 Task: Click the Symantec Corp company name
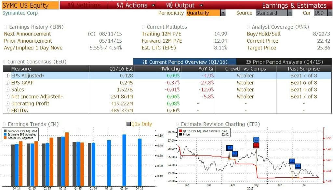tap(20, 13)
